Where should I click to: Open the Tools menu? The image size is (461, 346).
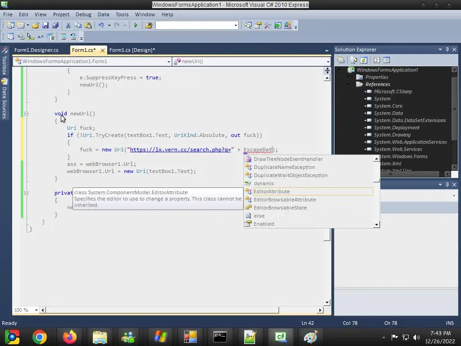click(x=122, y=14)
